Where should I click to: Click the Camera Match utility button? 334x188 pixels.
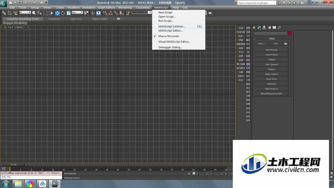[272, 55]
